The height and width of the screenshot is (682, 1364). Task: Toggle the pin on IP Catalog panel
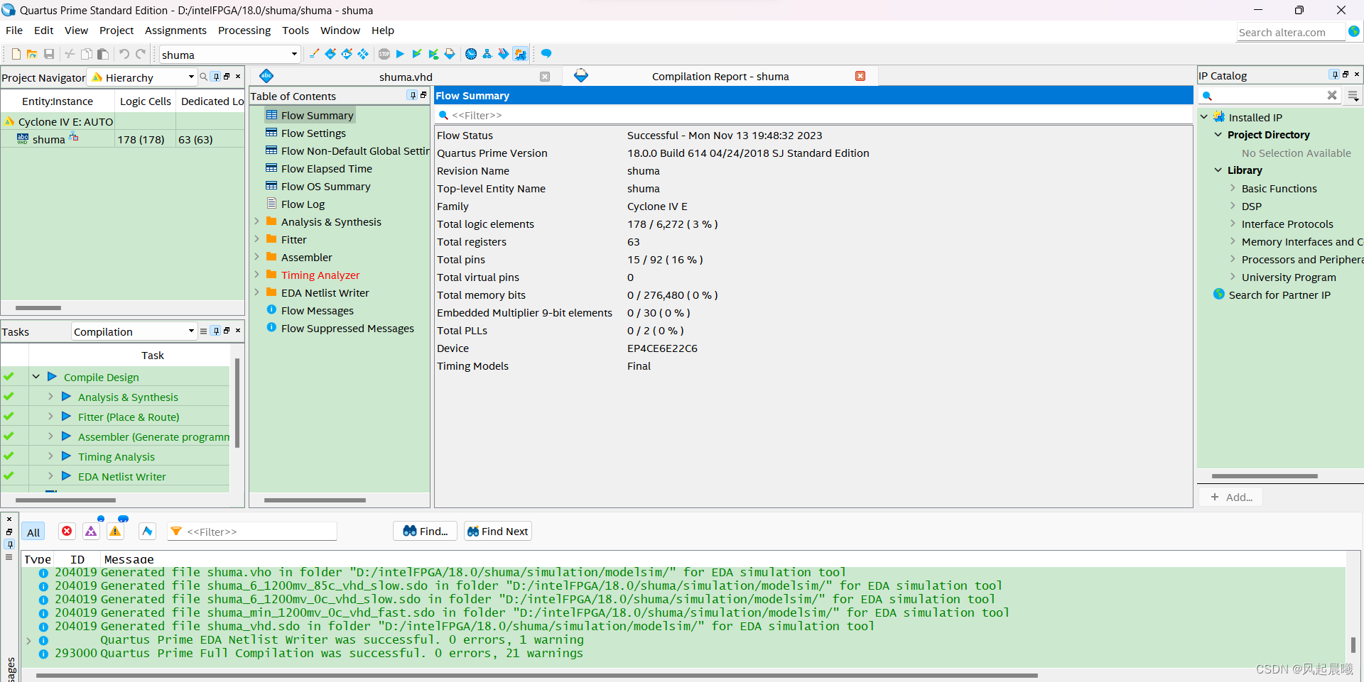[1335, 75]
